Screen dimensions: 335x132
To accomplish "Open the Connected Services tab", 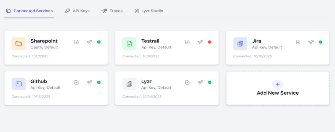I will pos(29,11).
